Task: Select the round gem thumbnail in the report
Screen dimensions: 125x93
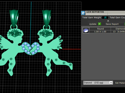Action: point(86,30)
